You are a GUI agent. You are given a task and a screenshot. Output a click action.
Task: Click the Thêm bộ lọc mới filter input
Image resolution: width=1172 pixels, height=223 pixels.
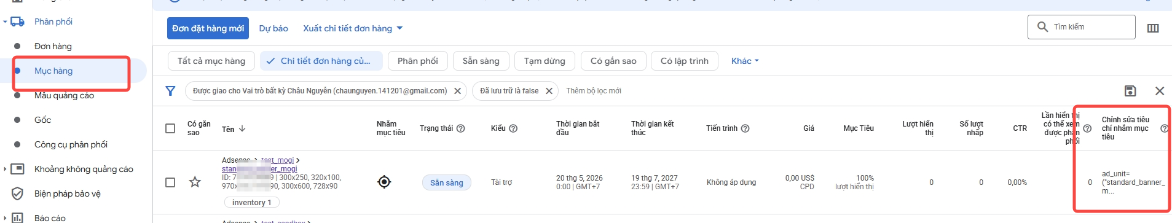point(593,91)
